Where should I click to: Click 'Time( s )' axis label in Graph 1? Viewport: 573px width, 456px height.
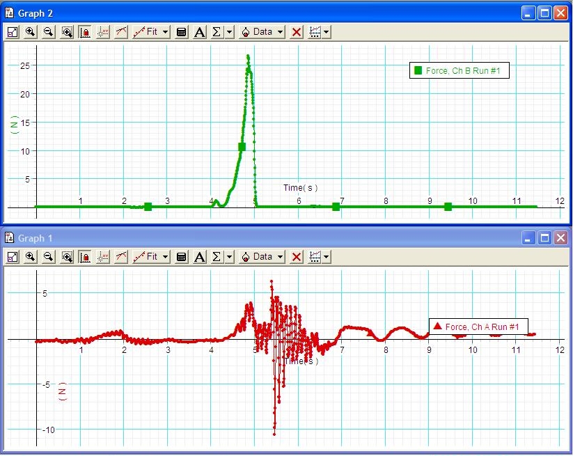point(300,361)
